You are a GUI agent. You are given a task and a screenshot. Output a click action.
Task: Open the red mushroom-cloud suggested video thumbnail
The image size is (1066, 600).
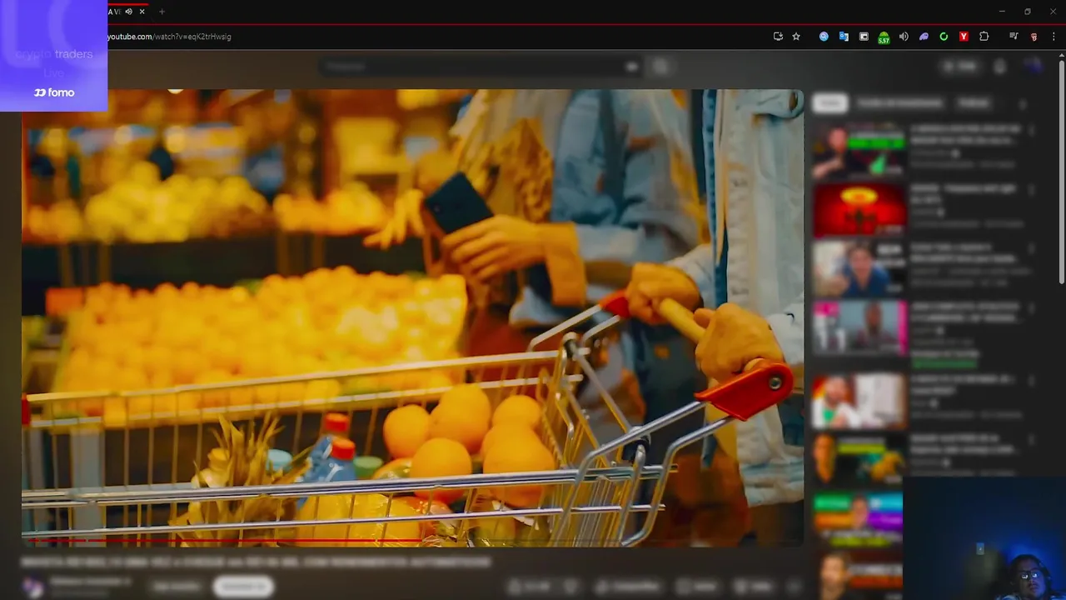pyautogui.click(x=859, y=210)
